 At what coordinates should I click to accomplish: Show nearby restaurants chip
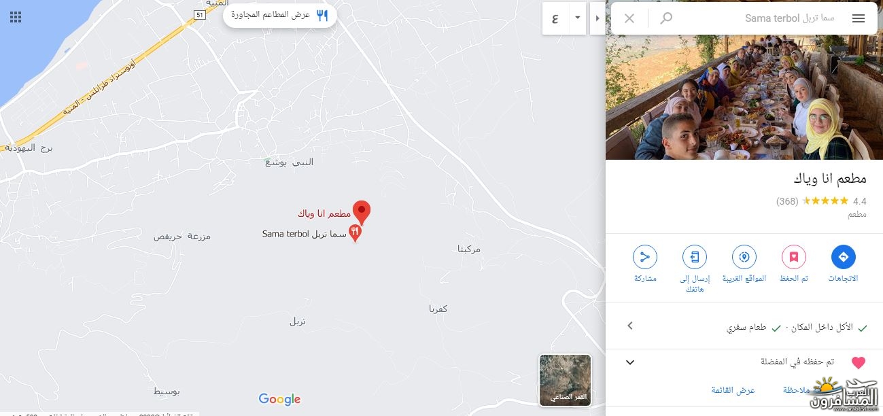tap(280, 15)
